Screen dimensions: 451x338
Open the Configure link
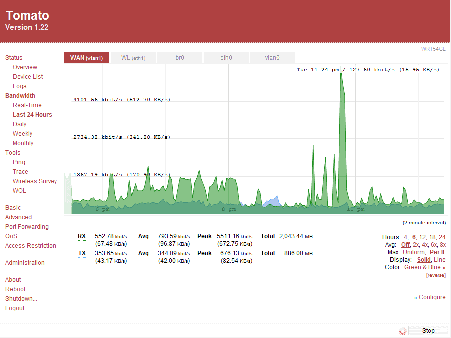[432, 297]
